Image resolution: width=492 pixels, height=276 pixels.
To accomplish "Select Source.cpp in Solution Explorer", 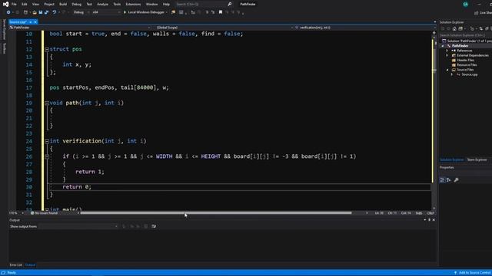I will coord(470,74).
